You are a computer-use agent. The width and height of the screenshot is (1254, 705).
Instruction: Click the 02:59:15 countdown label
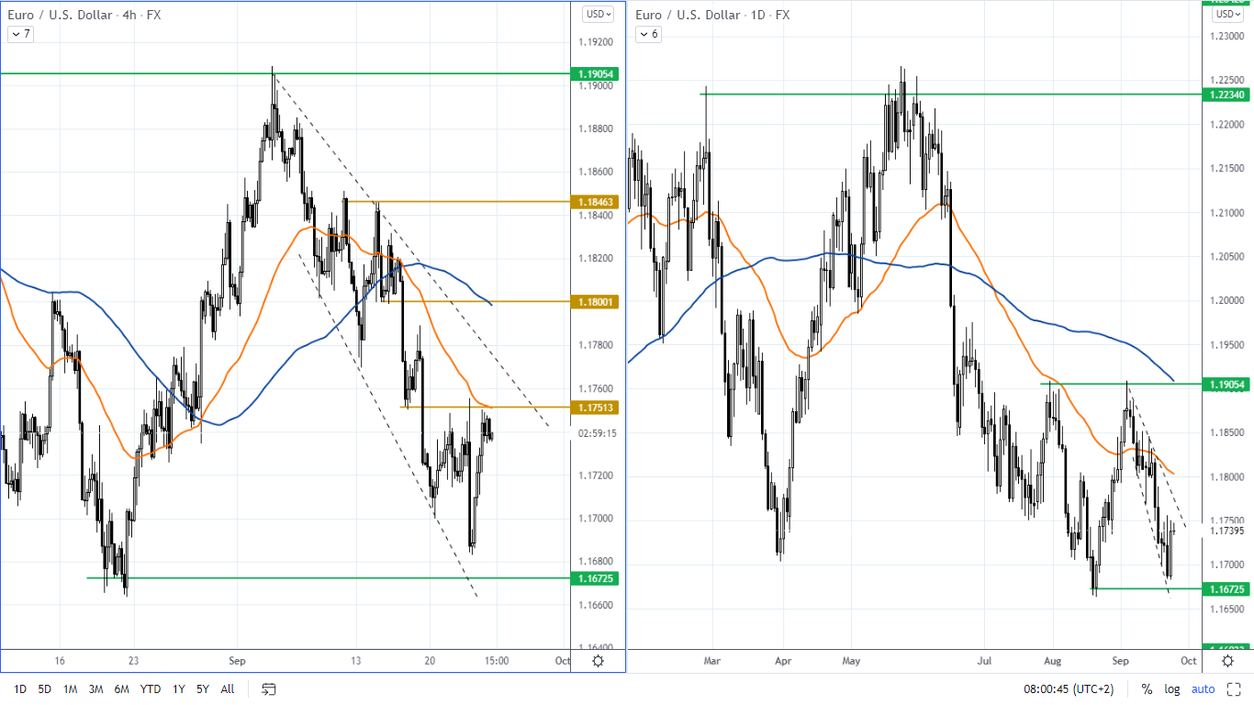point(598,433)
